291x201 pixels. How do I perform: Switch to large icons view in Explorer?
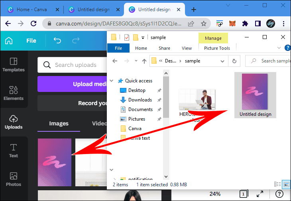tap(286, 184)
